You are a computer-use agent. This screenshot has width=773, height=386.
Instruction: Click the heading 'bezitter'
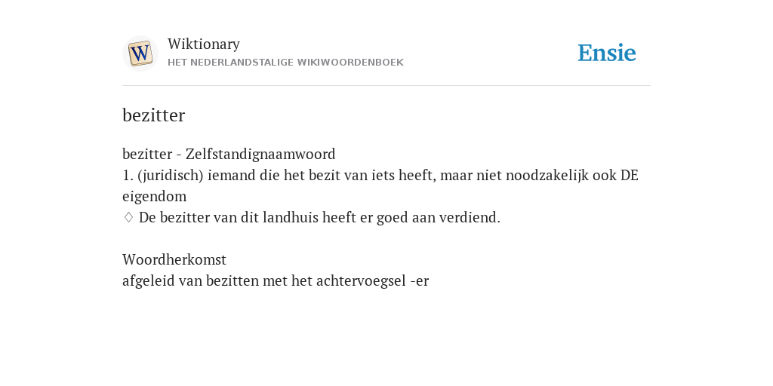153,115
